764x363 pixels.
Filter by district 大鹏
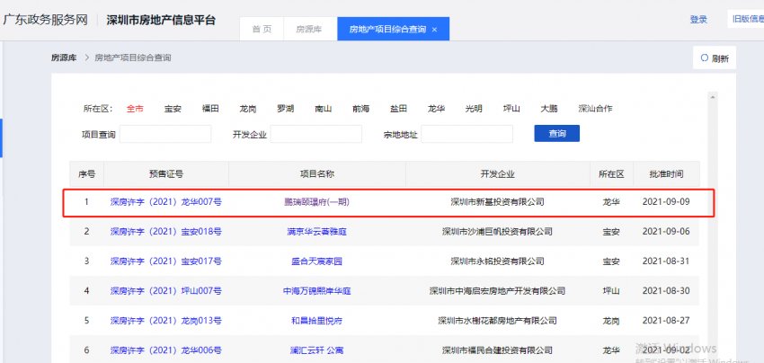point(549,109)
